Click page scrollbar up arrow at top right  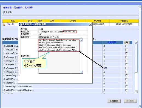(140, 7)
